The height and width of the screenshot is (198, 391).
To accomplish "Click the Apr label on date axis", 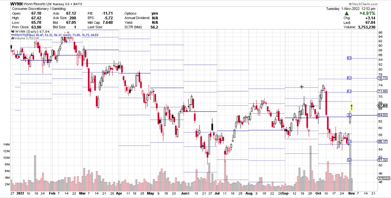I will click(x=119, y=193).
